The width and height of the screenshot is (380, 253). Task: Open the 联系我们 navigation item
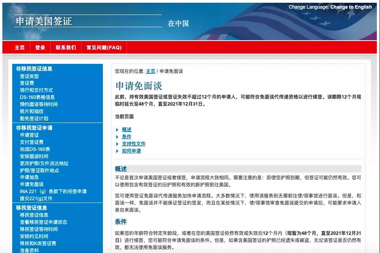[65, 47]
